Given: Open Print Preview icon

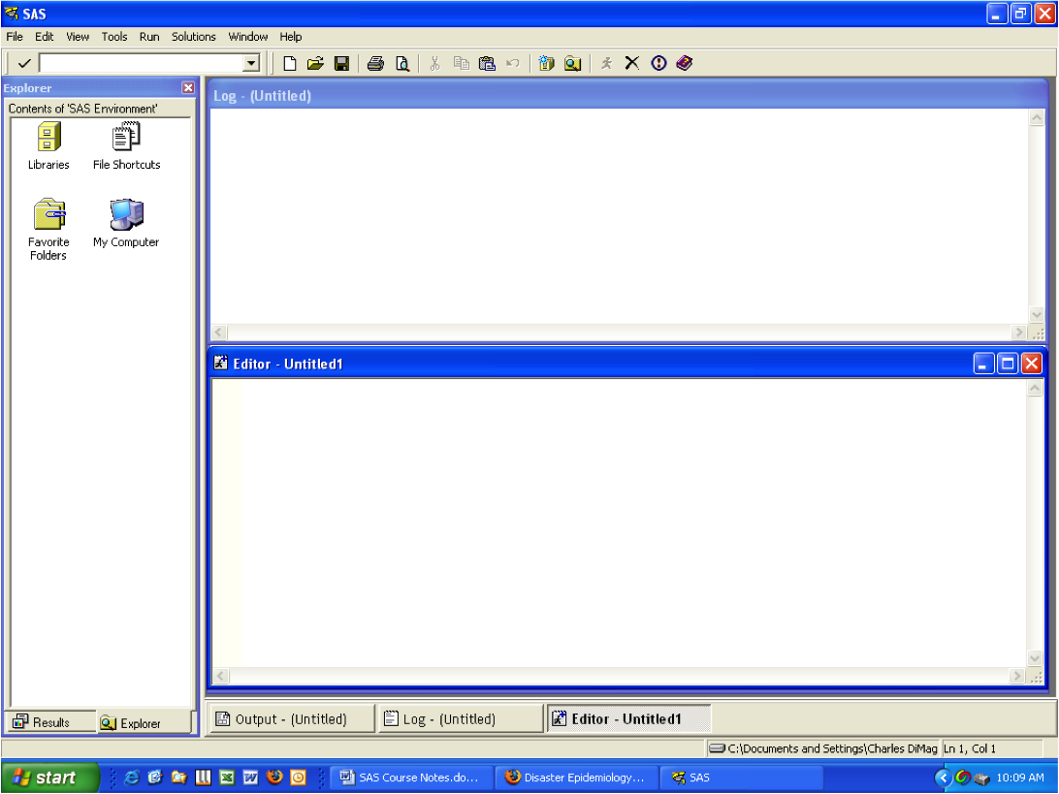Looking at the screenshot, I should (401, 63).
